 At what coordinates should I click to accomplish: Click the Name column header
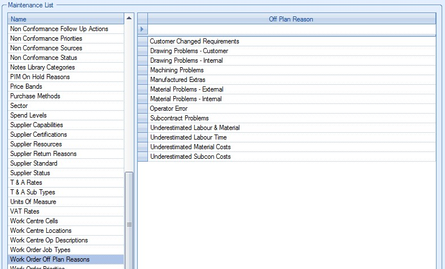[x=66, y=19]
